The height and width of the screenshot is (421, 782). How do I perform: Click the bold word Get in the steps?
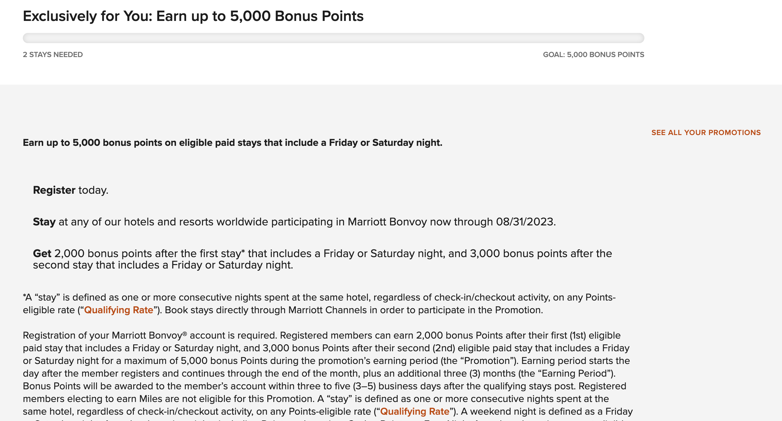click(x=42, y=254)
